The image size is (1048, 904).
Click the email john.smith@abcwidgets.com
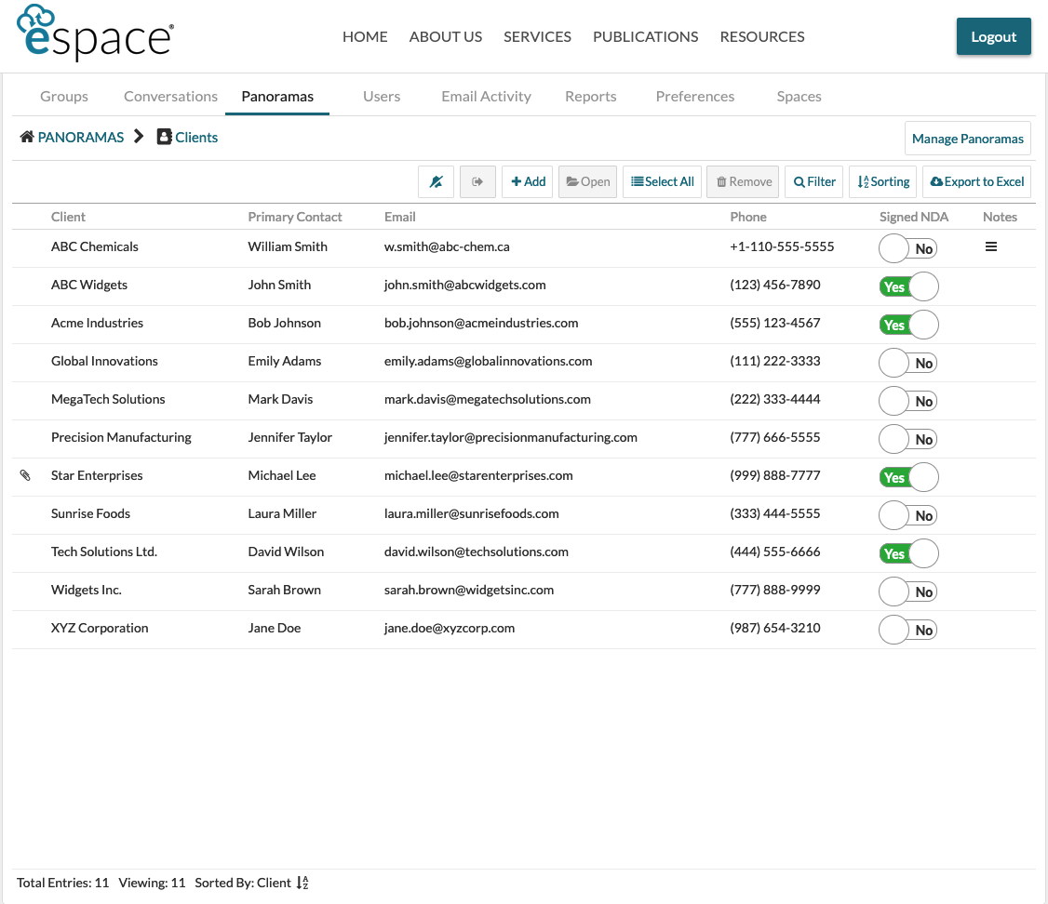coord(464,285)
